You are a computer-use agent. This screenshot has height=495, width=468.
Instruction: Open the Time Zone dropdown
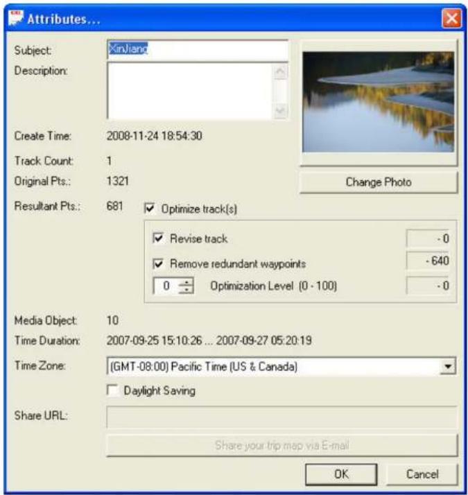pos(447,367)
